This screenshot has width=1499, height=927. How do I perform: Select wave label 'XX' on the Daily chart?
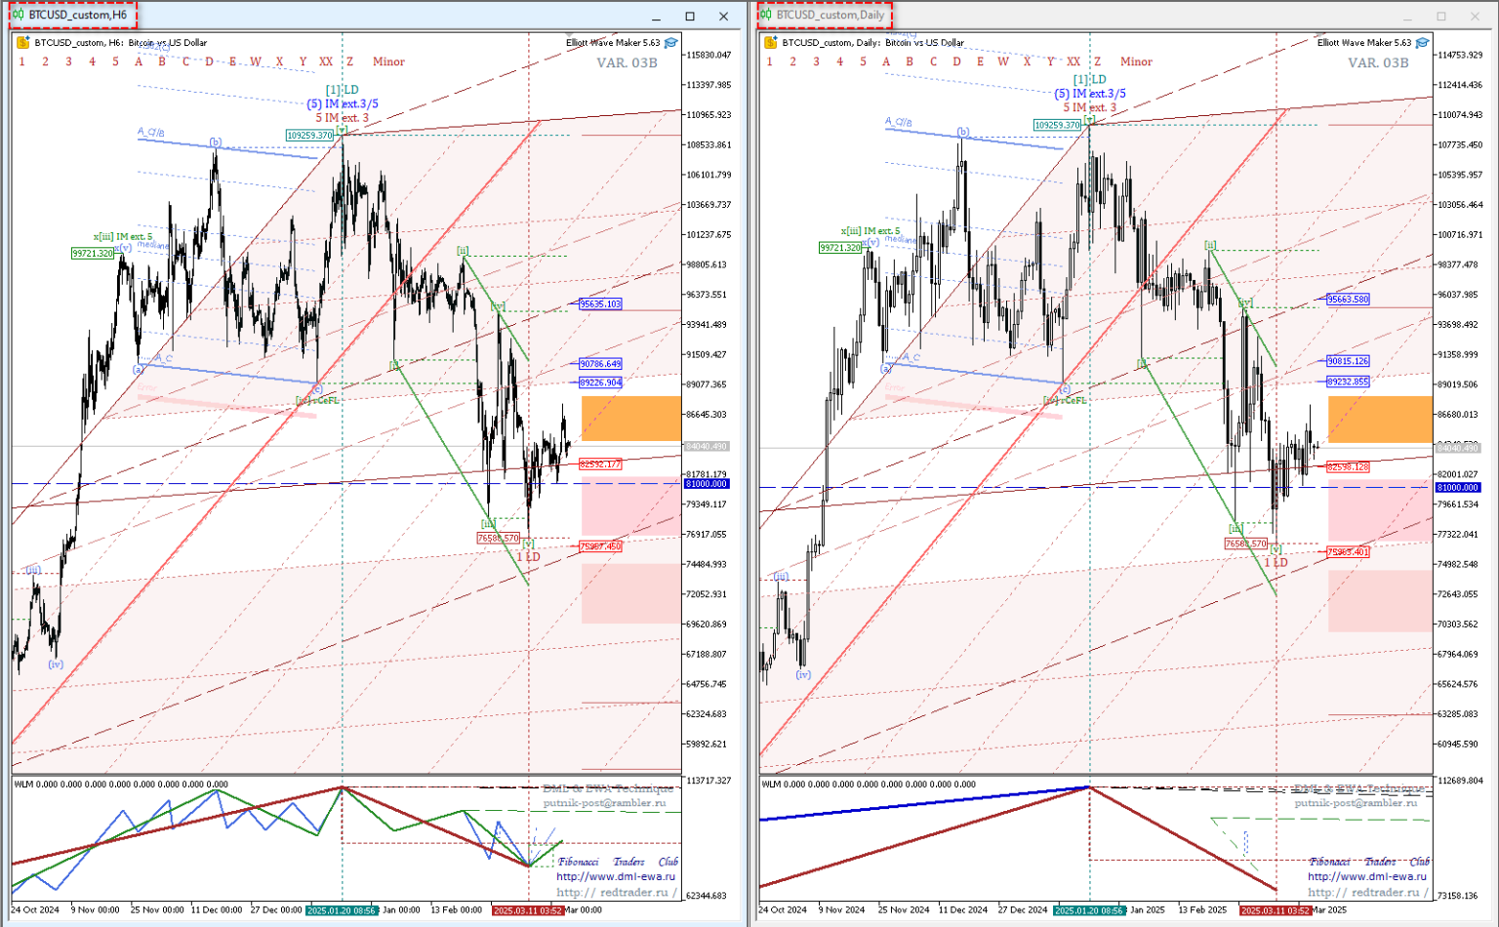(1074, 61)
